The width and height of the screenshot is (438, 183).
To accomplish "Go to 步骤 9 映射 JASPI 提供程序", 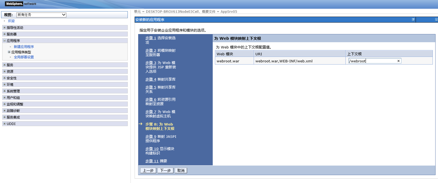I will 151,137.
